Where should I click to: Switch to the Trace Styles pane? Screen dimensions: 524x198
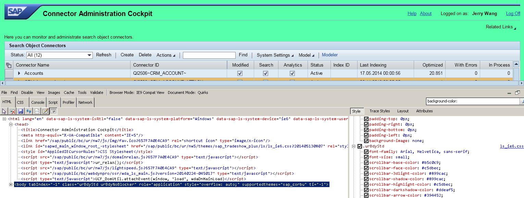[x=380, y=111]
